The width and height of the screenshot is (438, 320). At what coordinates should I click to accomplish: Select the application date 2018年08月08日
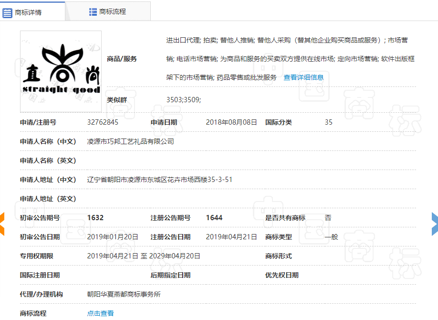(x=231, y=122)
